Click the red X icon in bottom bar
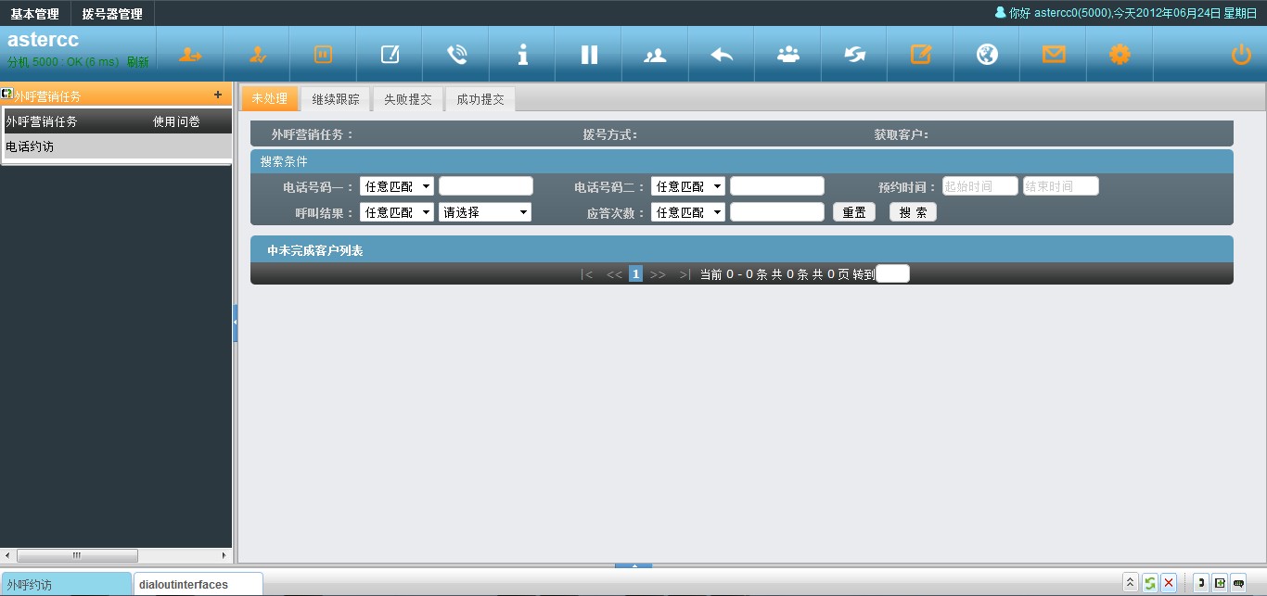 (x=1169, y=583)
